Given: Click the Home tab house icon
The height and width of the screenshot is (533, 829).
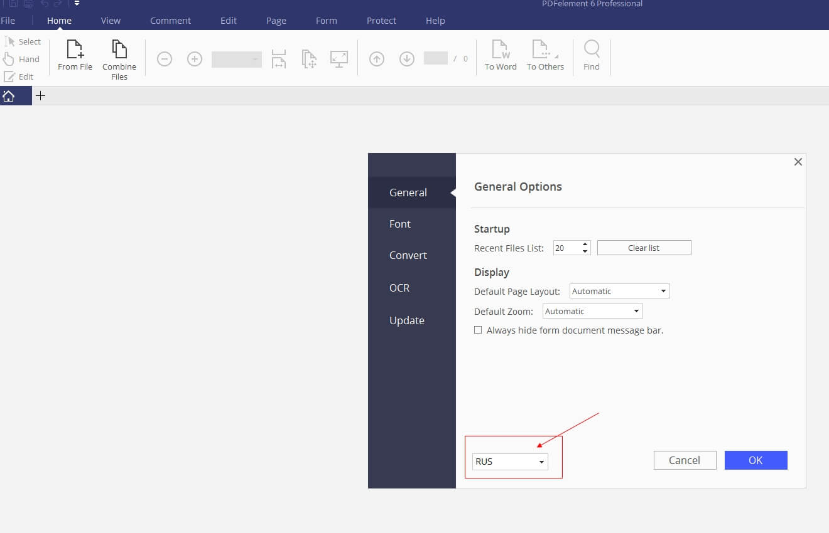Looking at the screenshot, I should 9,96.
